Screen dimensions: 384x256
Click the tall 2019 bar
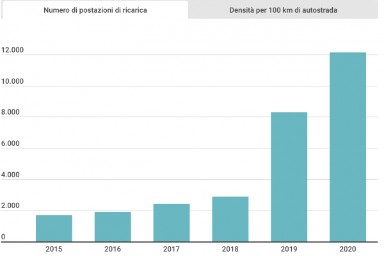289,177
